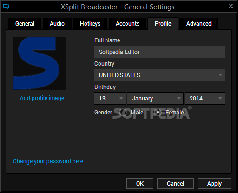
Task: Open the birthday month dropdown showing January
Action: pos(155,99)
